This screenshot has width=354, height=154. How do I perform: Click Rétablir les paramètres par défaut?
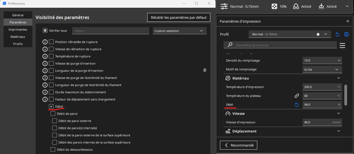179,17
